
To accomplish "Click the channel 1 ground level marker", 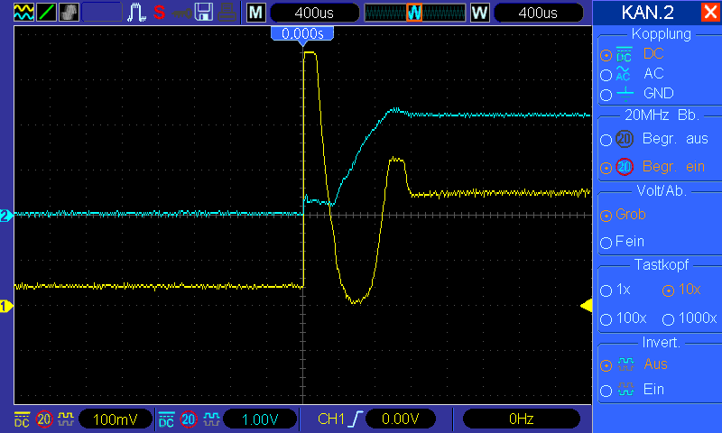I will [6, 306].
